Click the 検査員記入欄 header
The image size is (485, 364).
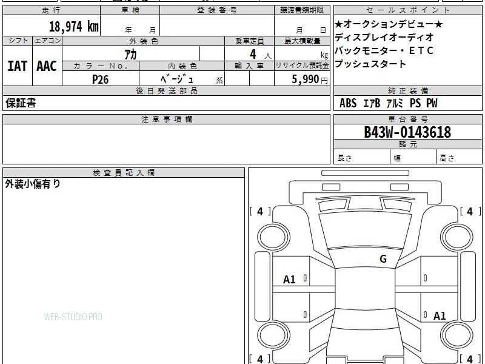tap(124, 172)
